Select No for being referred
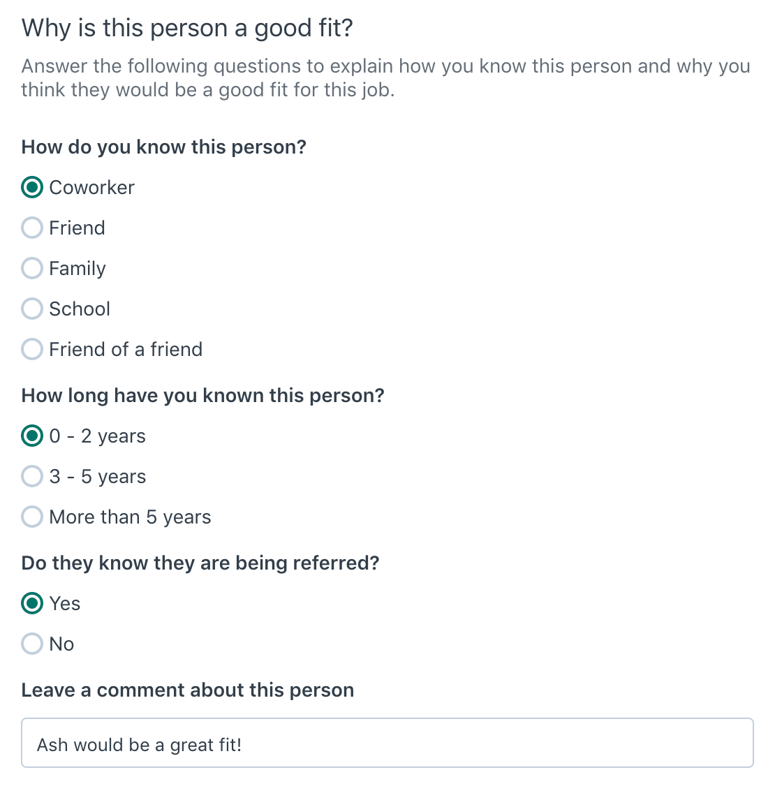Viewport: 775px width, 786px height. tap(31, 644)
